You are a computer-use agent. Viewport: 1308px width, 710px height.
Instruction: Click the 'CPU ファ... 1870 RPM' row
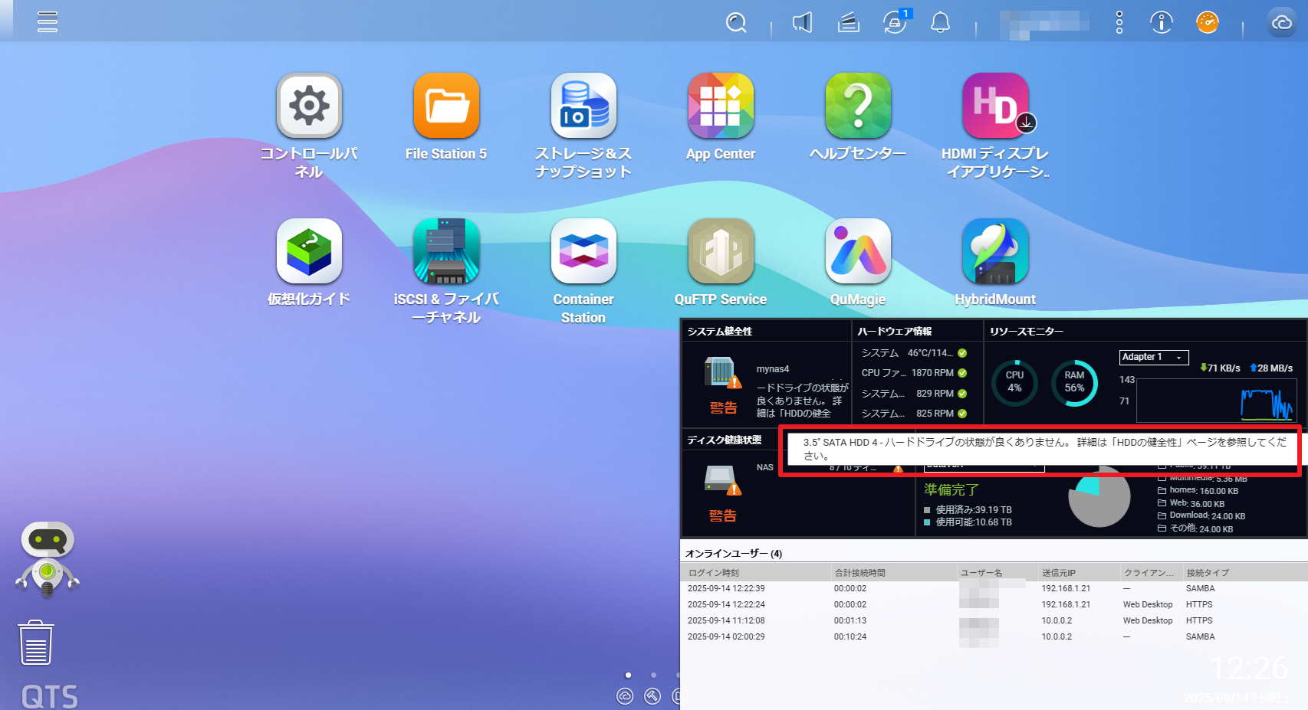tap(914, 373)
